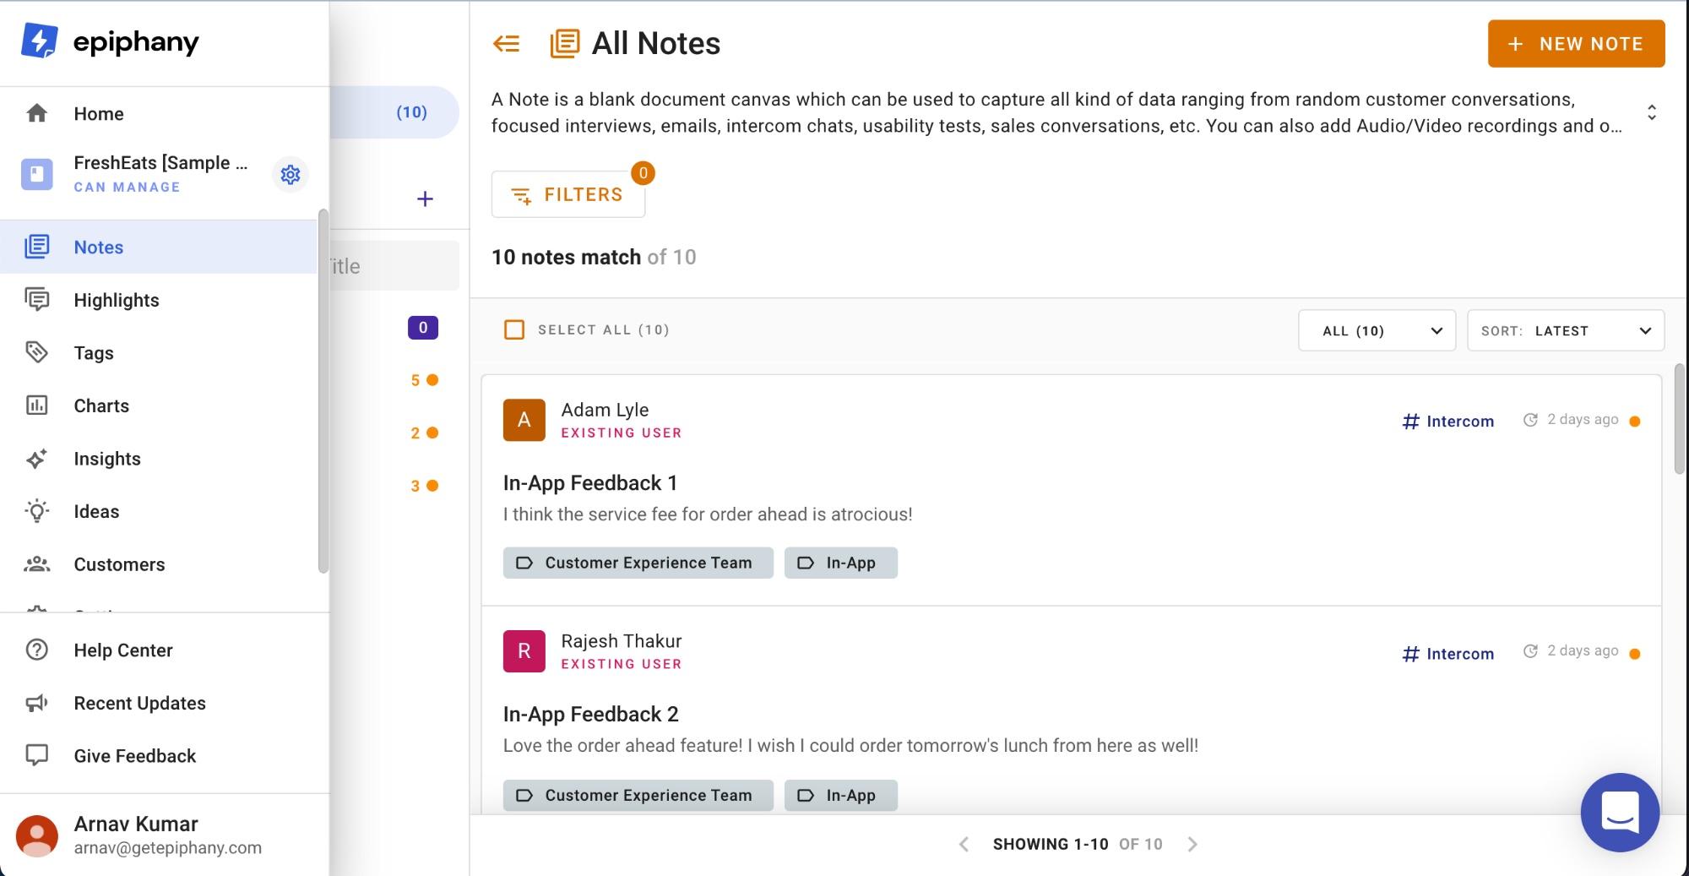Screen dimensions: 1689x876
Task: Open the In-App Feedback 2 note
Action: (591, 715)
